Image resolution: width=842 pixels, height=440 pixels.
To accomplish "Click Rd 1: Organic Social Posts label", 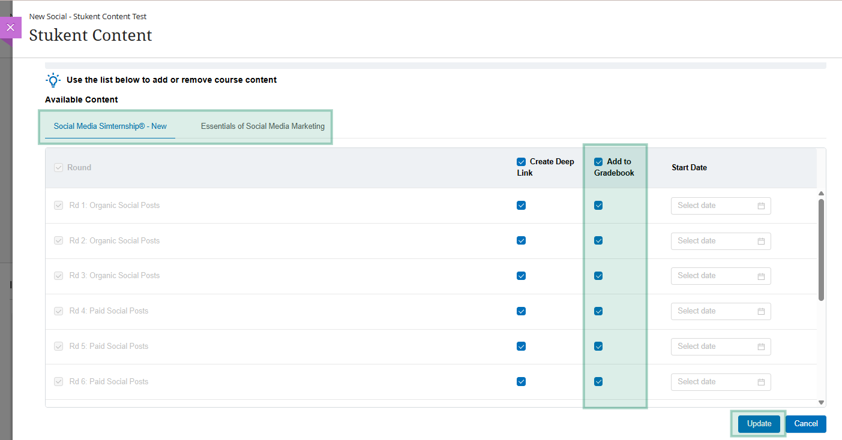I will 115,206.
